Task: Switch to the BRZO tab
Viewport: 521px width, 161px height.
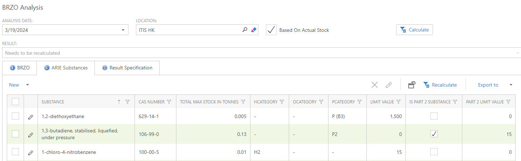Action: point(20,68)
